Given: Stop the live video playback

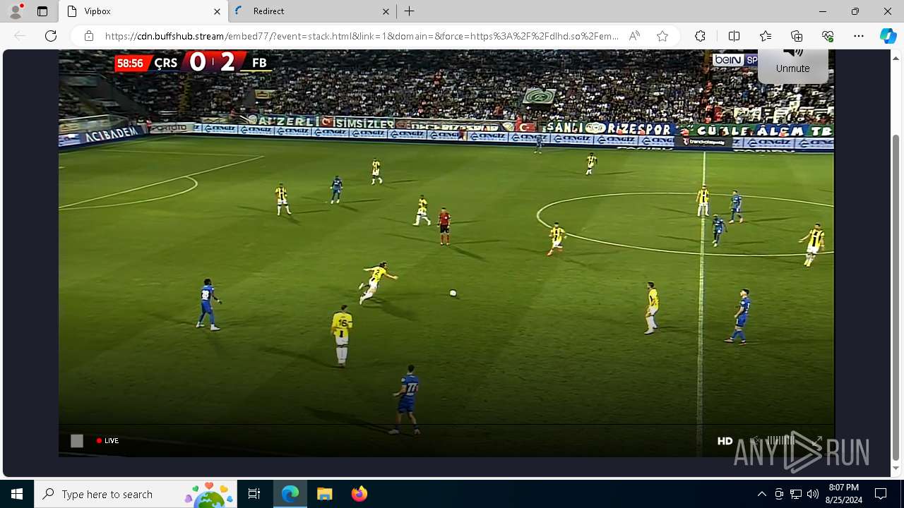Looking at the screenshot, I should [x=77, y=440].
